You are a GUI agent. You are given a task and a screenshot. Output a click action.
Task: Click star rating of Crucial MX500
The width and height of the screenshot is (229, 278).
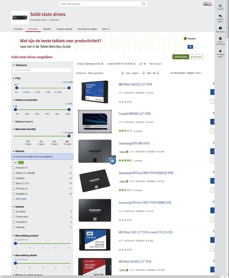(x=125, y=131)
